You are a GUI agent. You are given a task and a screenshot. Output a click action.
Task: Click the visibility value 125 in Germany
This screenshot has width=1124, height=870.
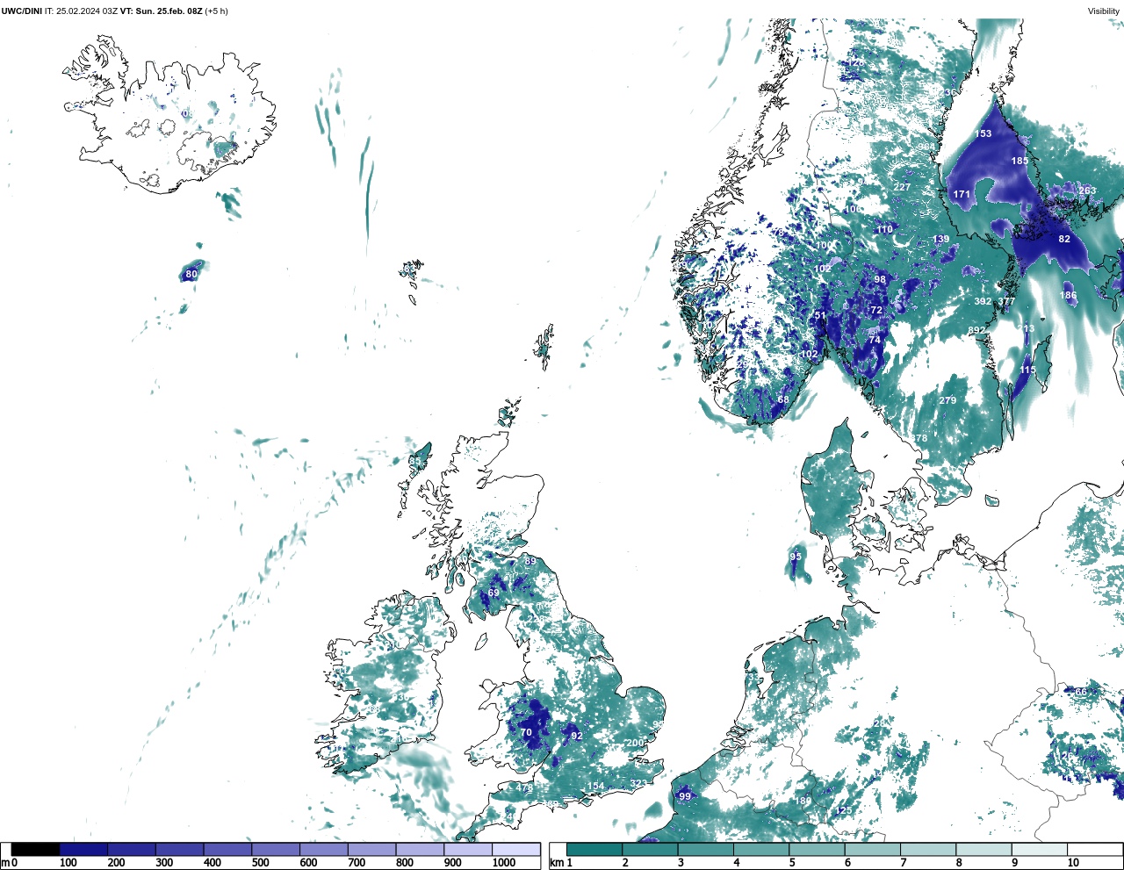(844, 810)
